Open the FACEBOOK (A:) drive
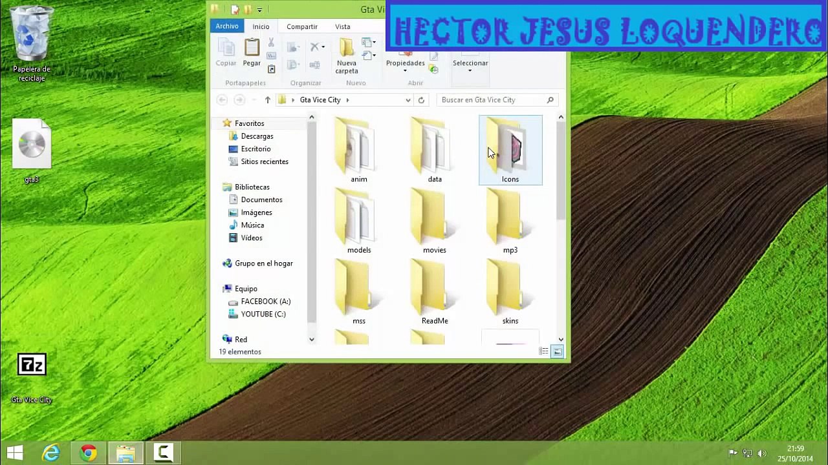Image resolution: width=828 pixels, height=465 pixels. coord(265,302)
